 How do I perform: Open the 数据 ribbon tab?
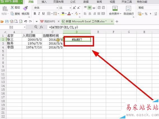[x=86, y=2]
